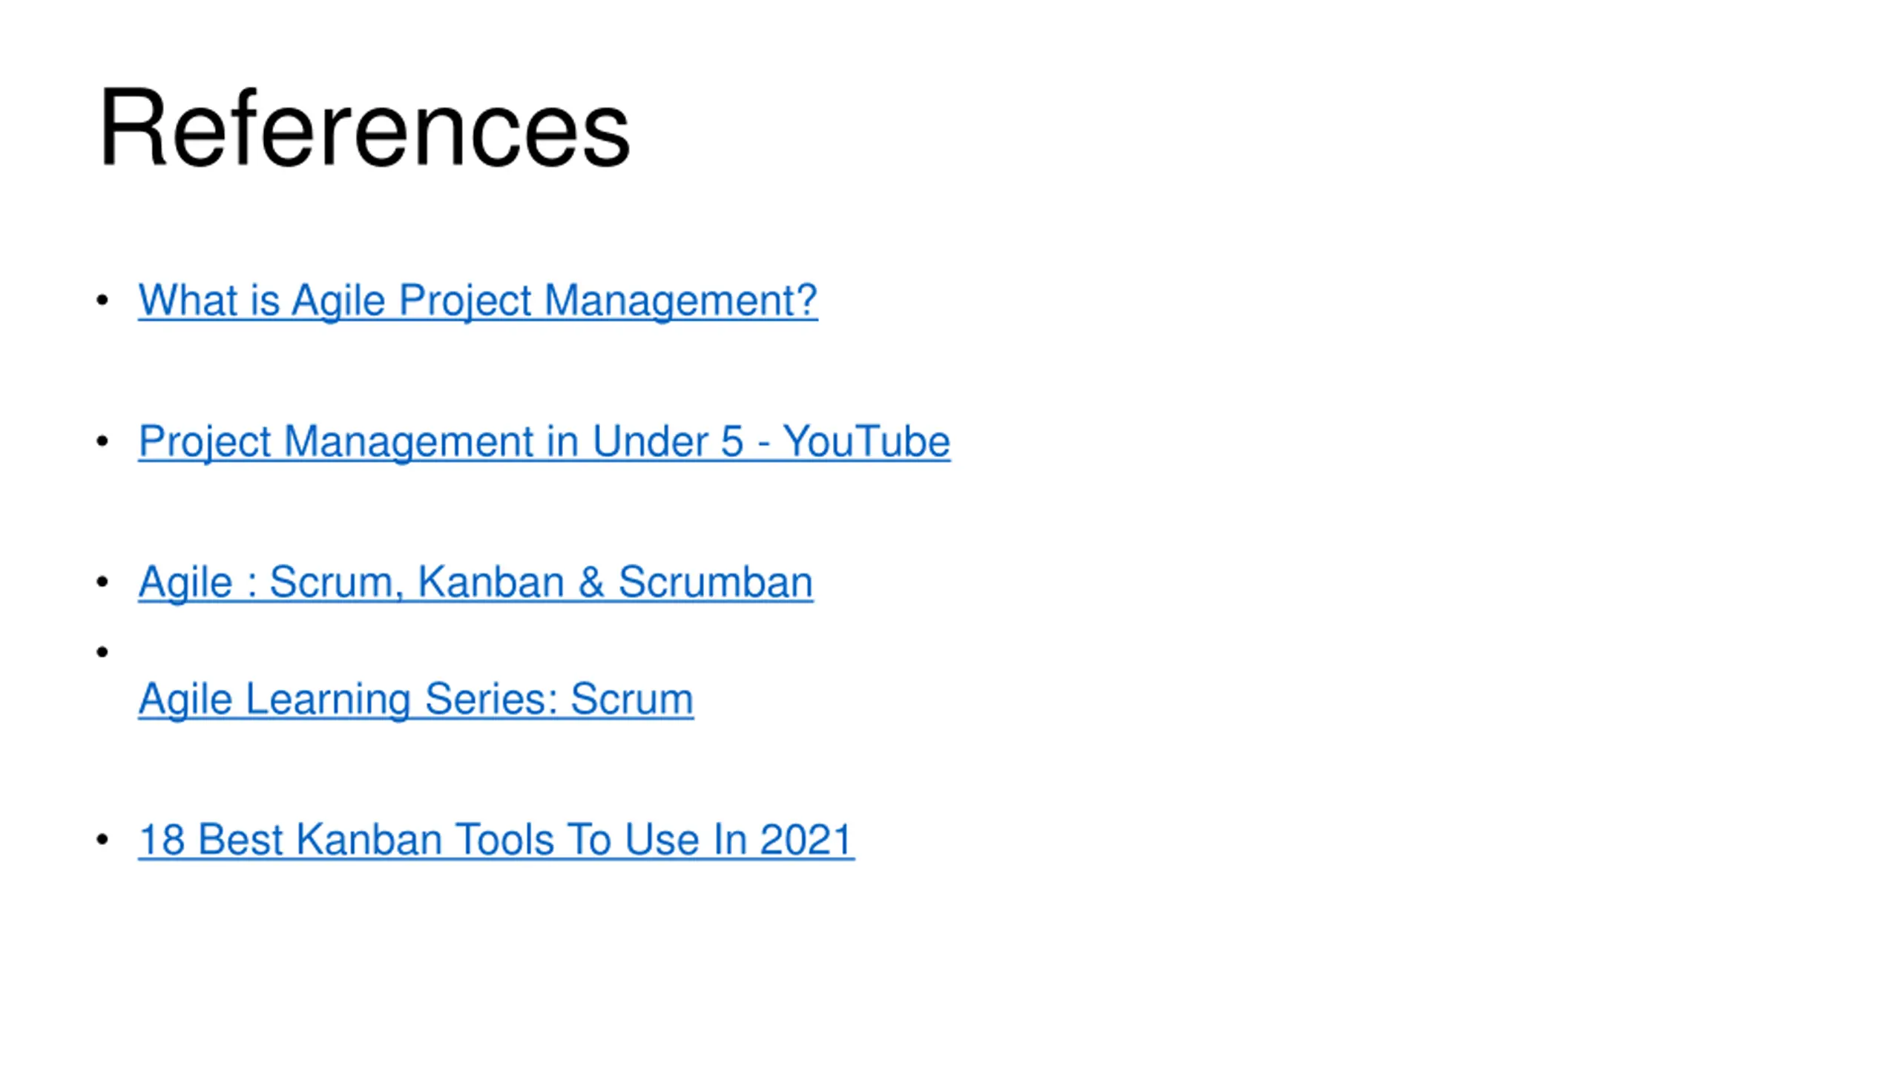Click the bullet before 18 Best Kanban Tools
1899x1069 pixels.
pos(102,840)
